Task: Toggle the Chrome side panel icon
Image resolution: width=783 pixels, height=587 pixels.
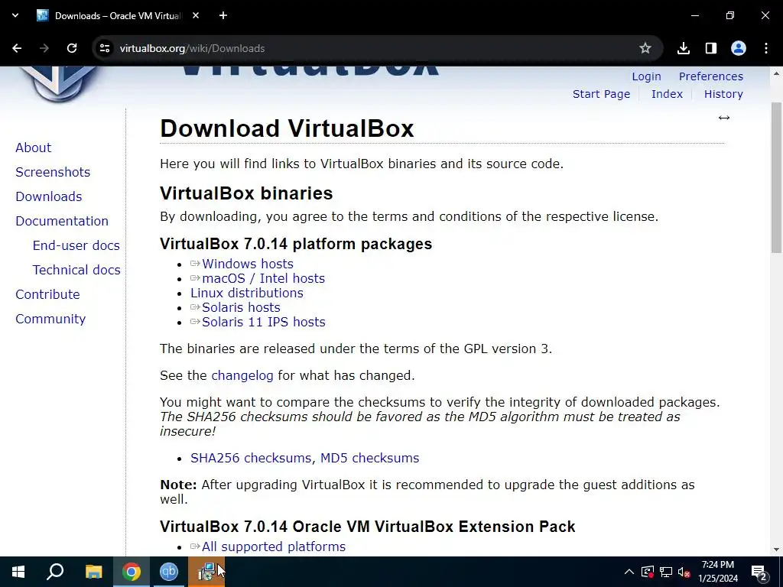Action: point(711,48)
